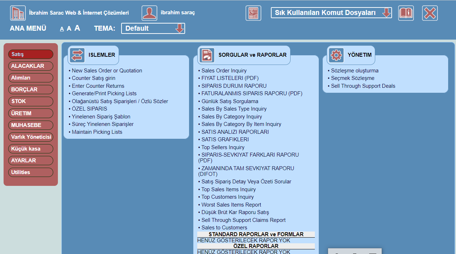Screen dimensions: 456x254
Task: Click company name İbrahim Sarac Web link
Action: coord(79,13)
